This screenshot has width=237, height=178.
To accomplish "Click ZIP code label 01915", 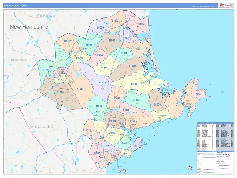I will click(x=133, y=121).
